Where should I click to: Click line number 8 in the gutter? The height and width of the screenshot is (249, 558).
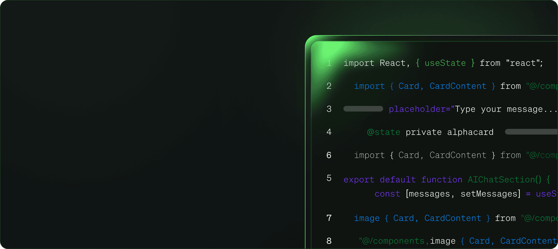(x=329, y=241)
